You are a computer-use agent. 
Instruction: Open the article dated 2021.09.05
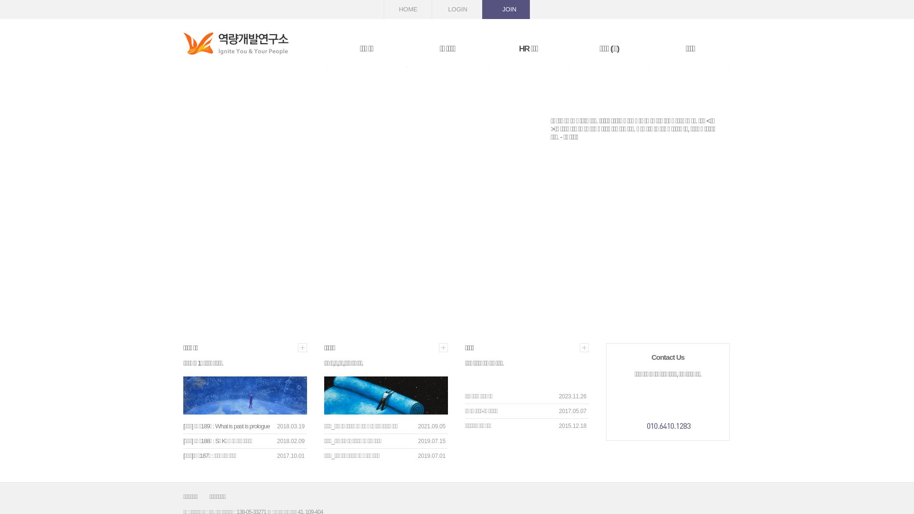point(361,426)
